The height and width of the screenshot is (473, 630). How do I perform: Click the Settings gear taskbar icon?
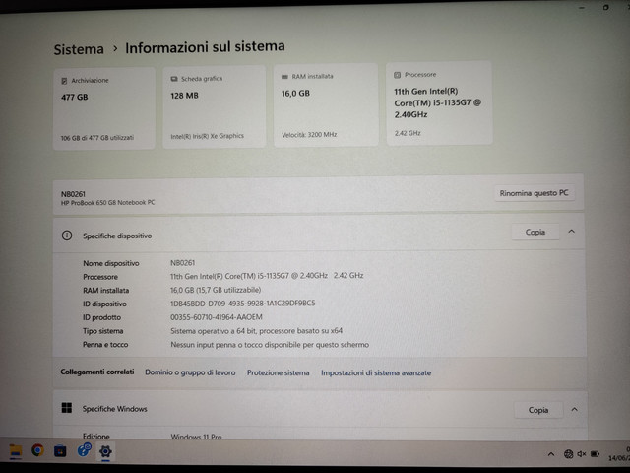pos(105,451)
